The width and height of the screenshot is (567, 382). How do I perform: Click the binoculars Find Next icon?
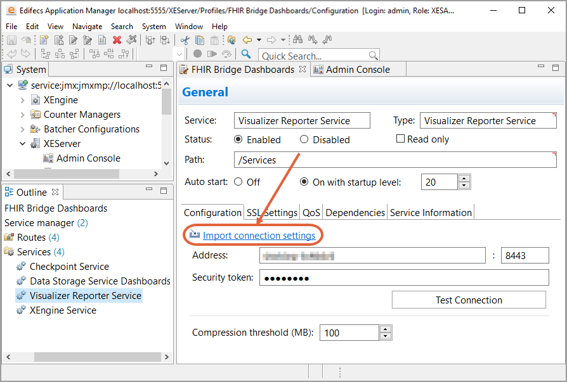tap(313, 39)
